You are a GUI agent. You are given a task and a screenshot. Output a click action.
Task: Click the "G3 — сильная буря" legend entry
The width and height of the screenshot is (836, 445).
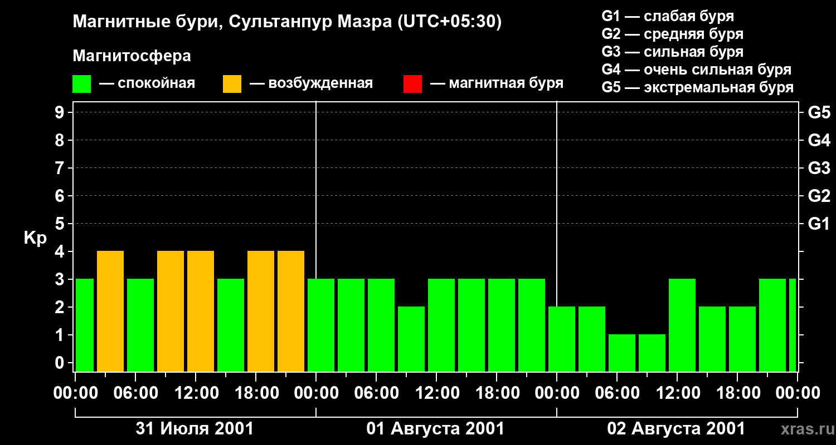click(x=672, y=52)
